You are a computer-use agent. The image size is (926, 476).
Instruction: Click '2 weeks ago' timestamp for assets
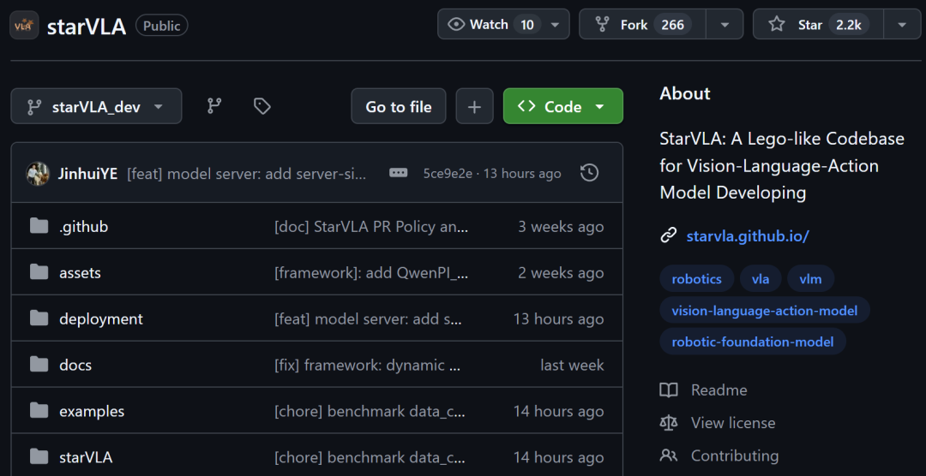[x=561, y=272]
